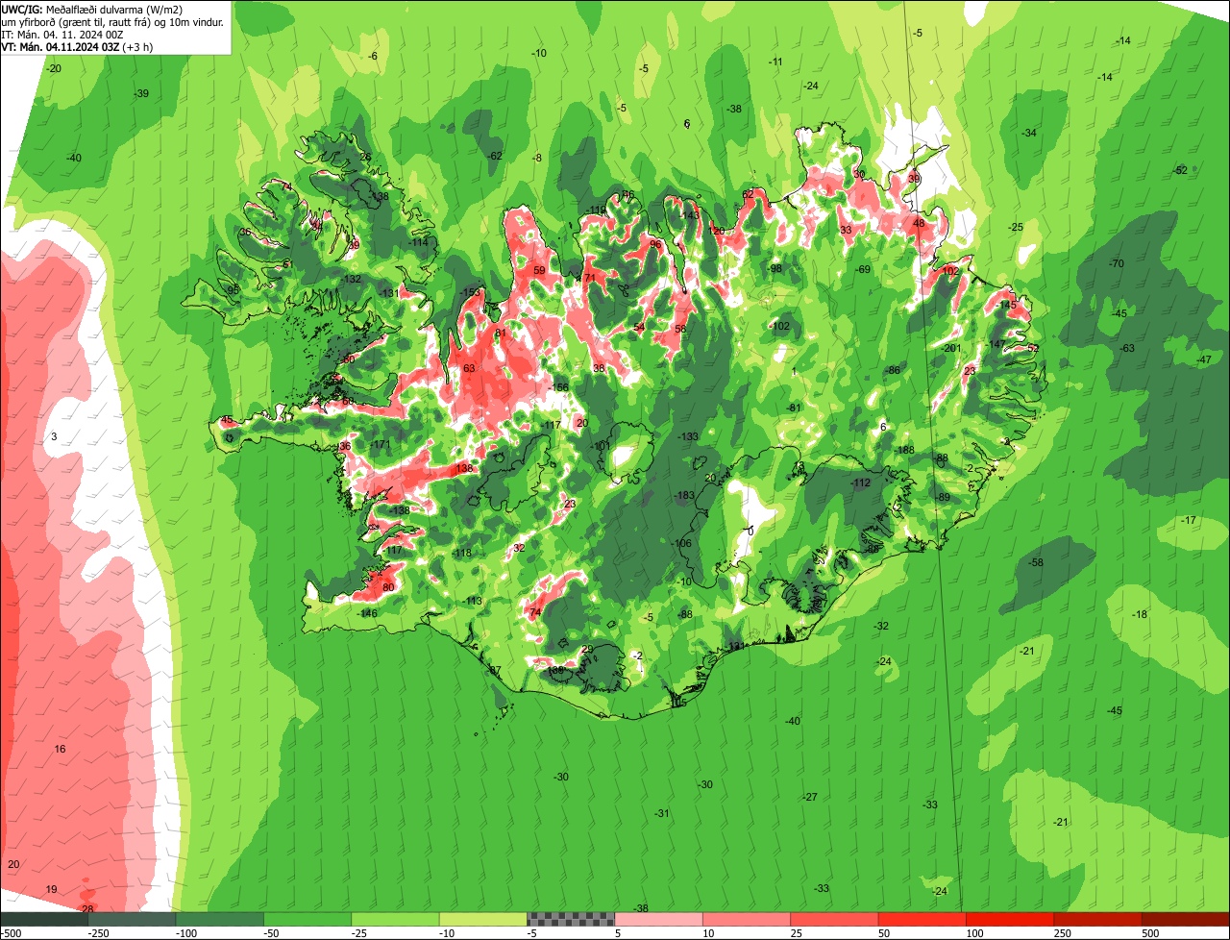Select the -70 value over the eastern sea
Image resolution: width=1230 pixels, height=940 pixels.
click(1116, 263)
